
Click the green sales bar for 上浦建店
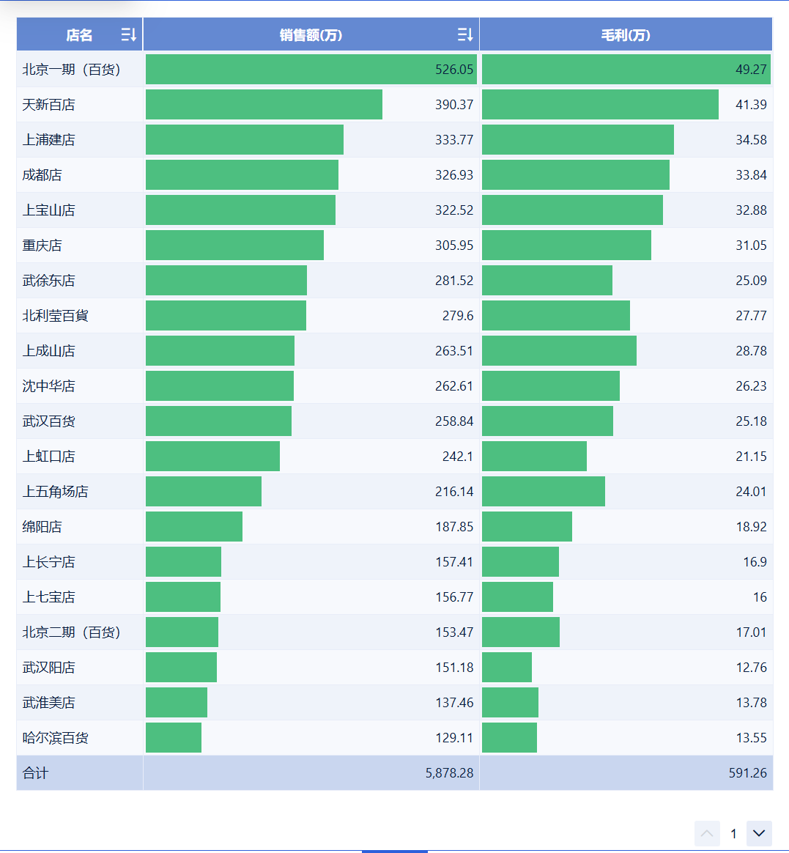(x=244, y=140)
